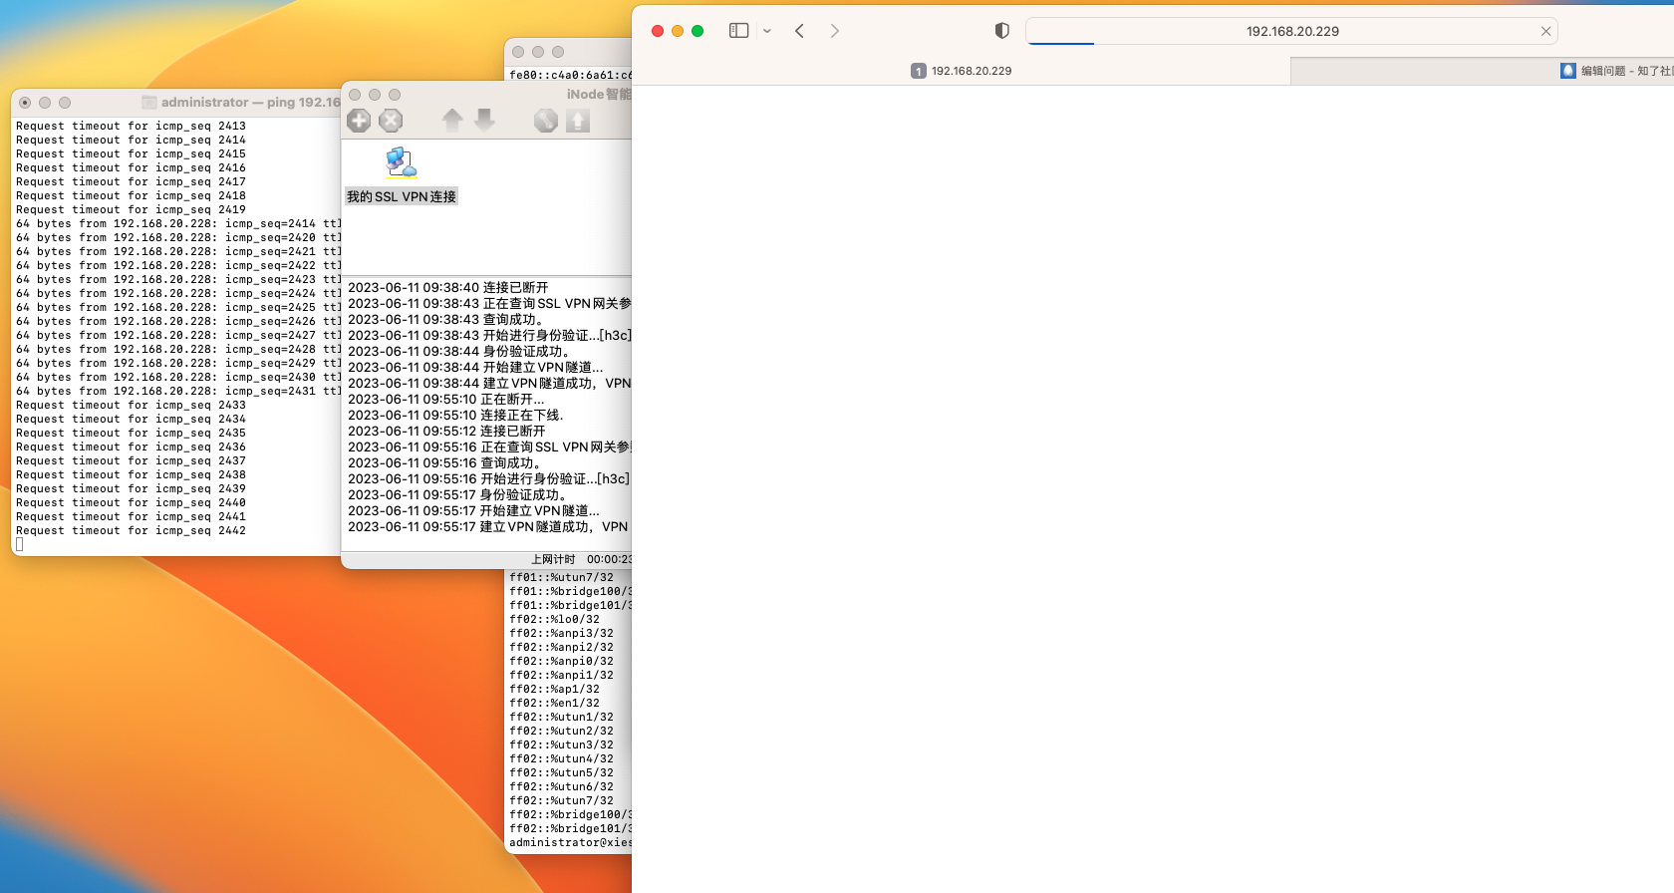Click ff02::%utun6/32 in back Terminal
Image resolution: width=1674 pixels, height=893 pixels.
click(x=562, y=786)
